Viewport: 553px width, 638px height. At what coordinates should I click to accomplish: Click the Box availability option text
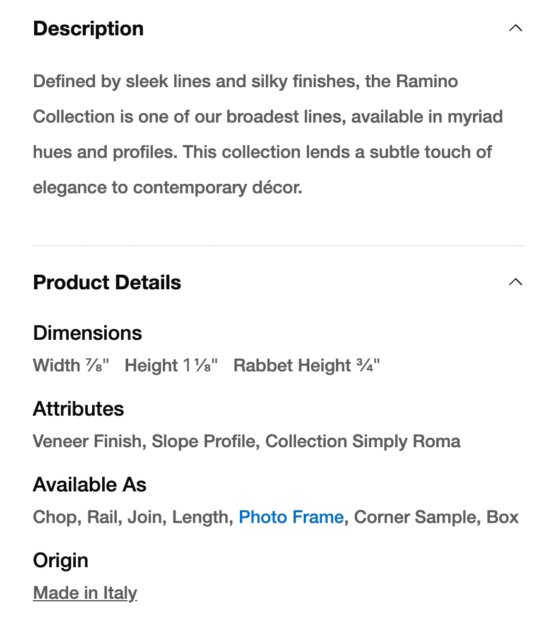(502, 517)
